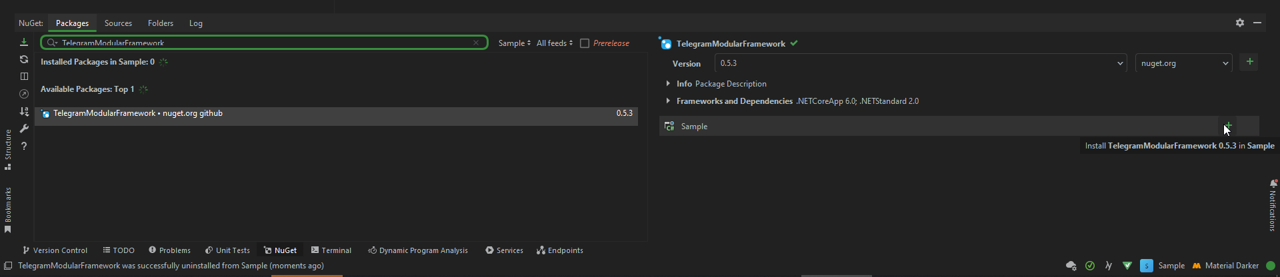Click the sort alphabetically icon
1280x277 pixels.
24,111
